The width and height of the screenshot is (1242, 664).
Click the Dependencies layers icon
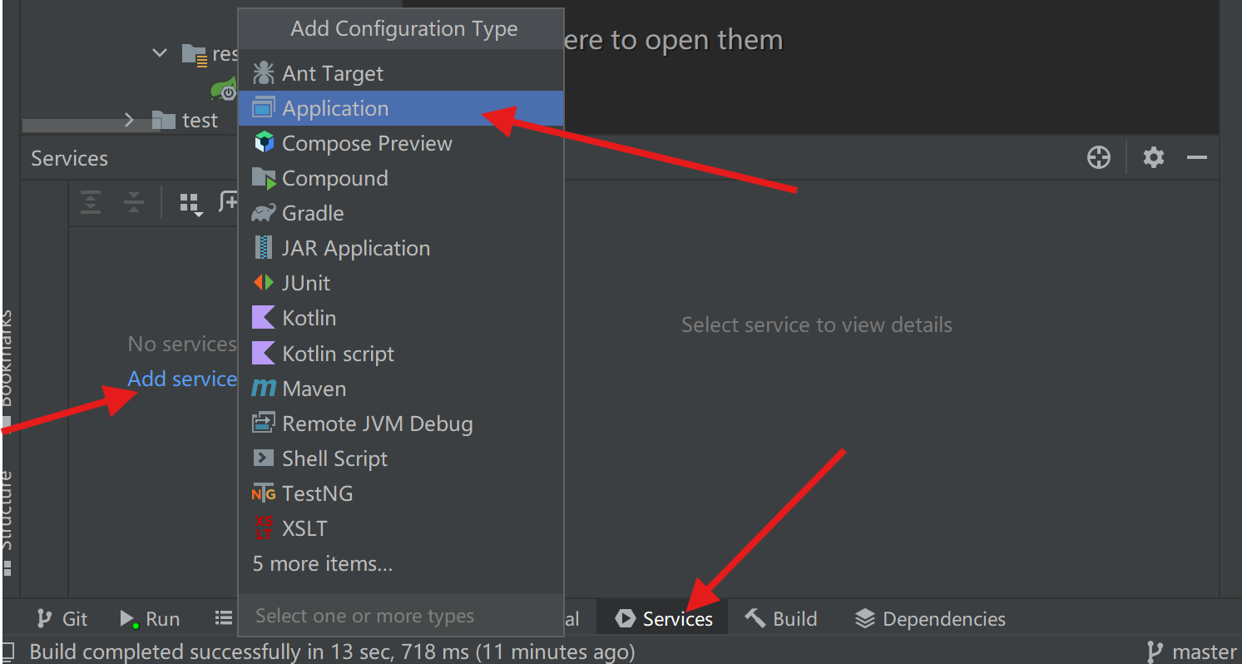pyautogui.click(x=865, y=619)
